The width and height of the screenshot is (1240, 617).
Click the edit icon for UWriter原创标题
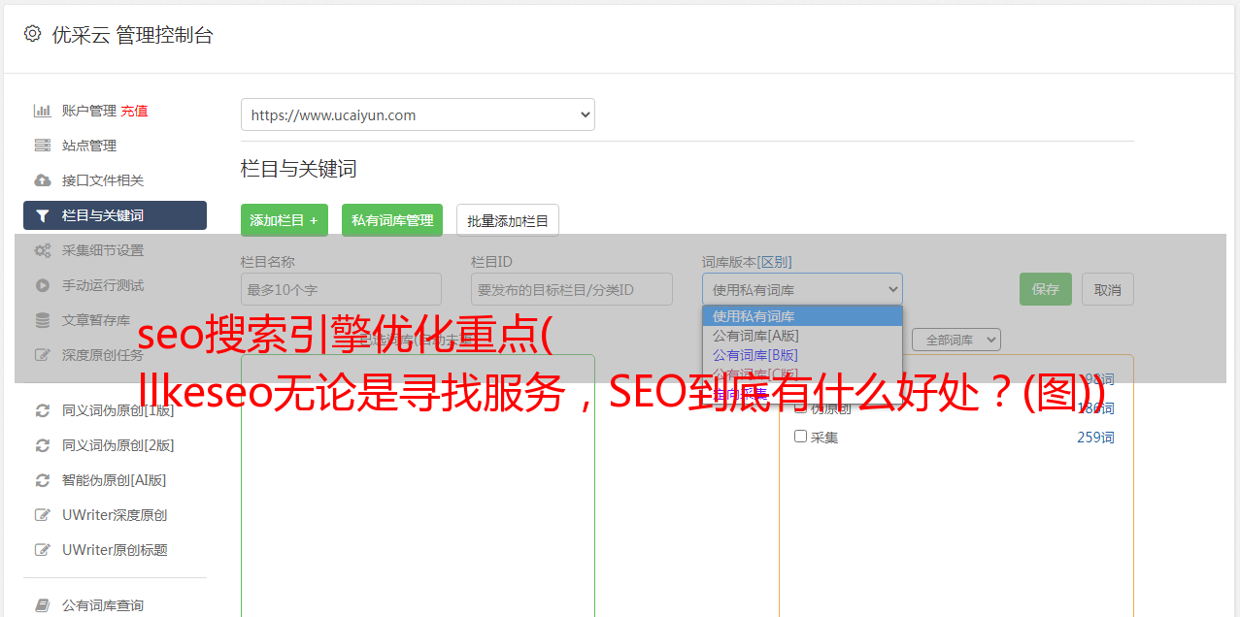click(43, 550)
